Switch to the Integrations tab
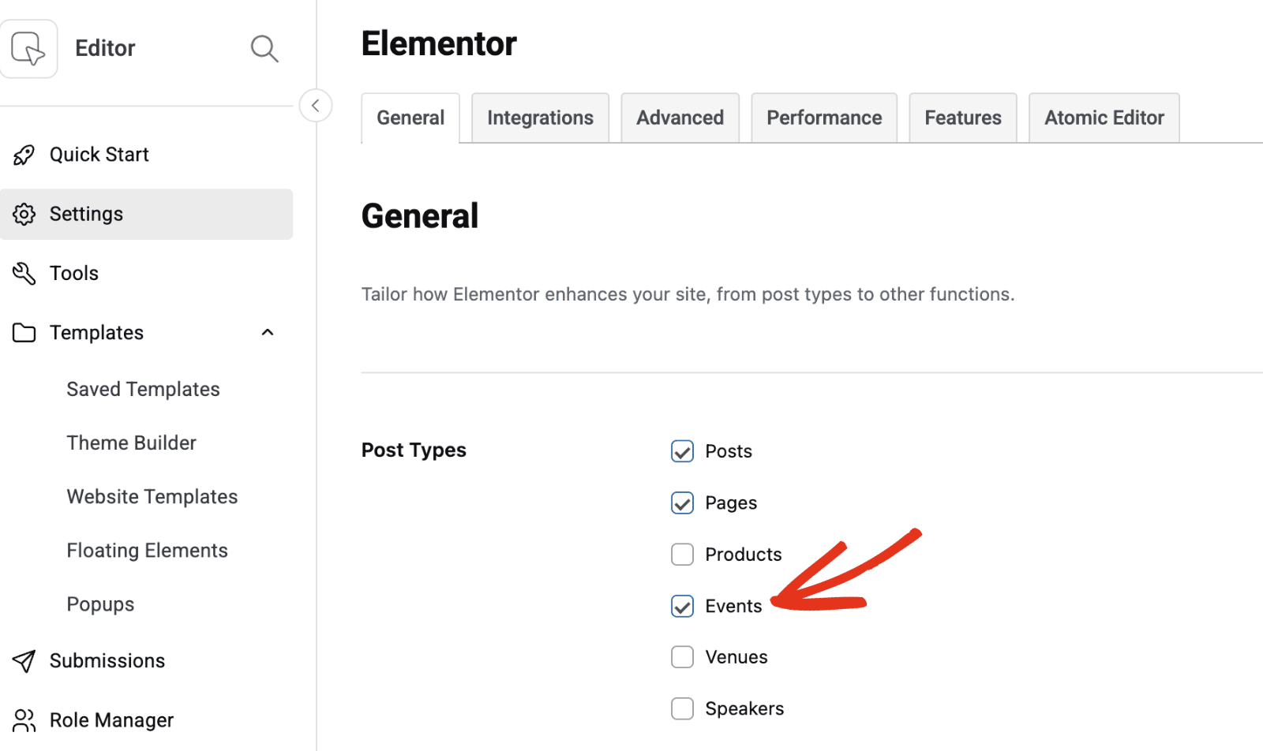 point(540,118)
